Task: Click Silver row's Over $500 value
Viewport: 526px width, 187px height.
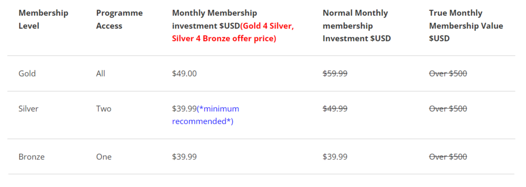Action: [x=448, y=109]
